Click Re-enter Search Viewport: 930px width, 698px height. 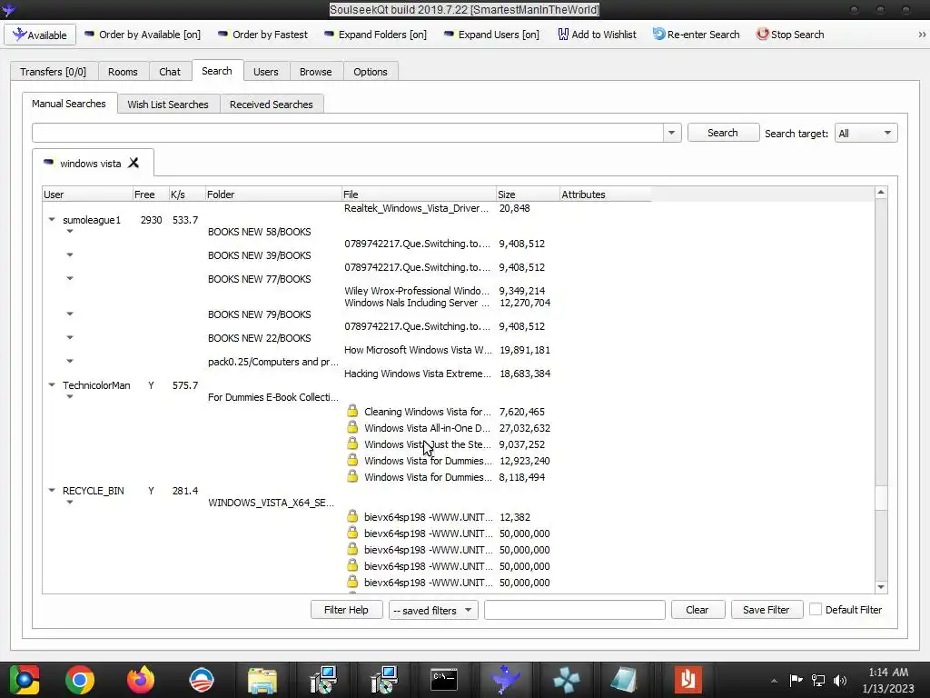[697, 35]
